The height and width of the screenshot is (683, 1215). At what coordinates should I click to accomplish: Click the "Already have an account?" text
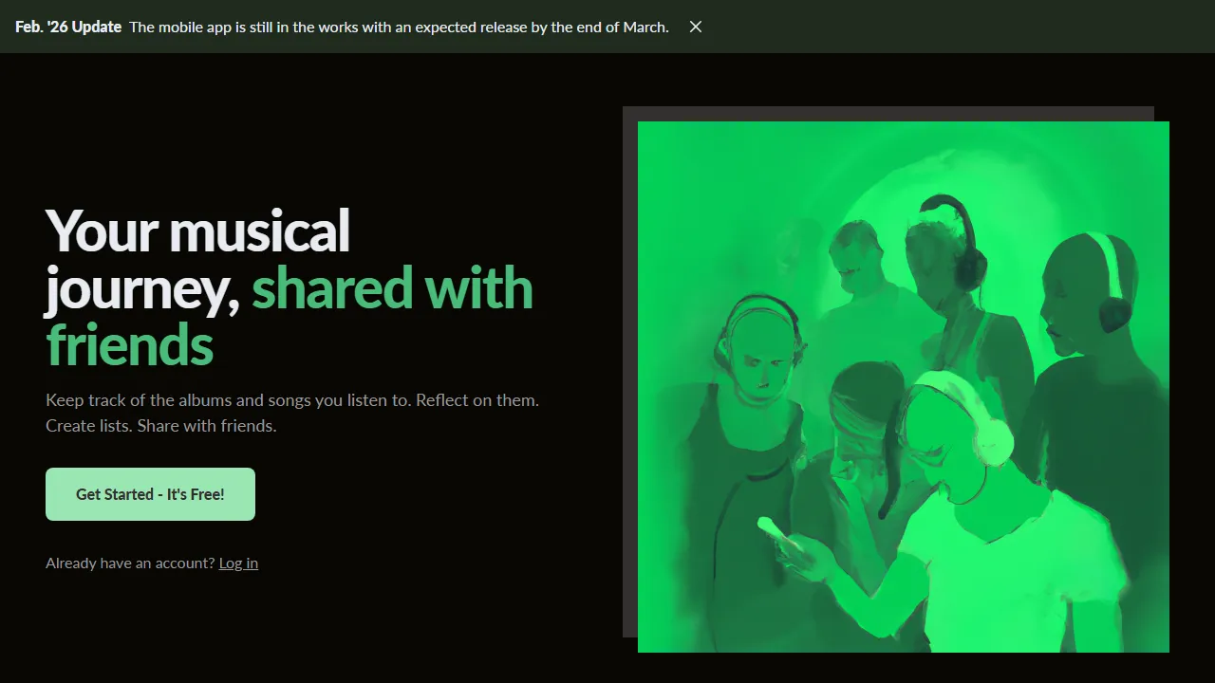[x=130, y=563]
